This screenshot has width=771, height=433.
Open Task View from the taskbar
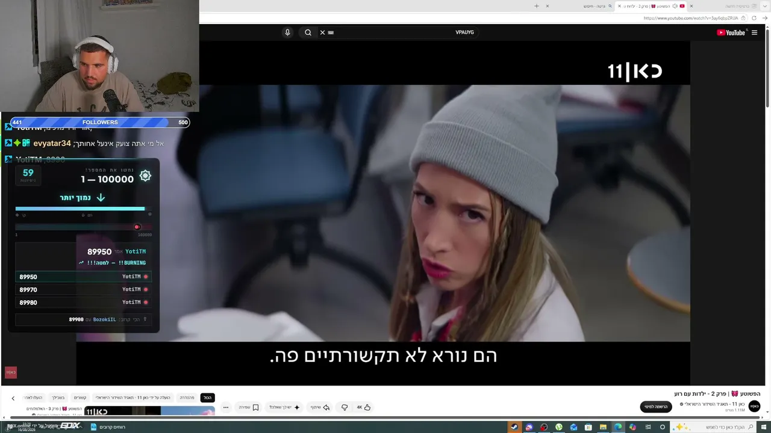tap(648, 427)
